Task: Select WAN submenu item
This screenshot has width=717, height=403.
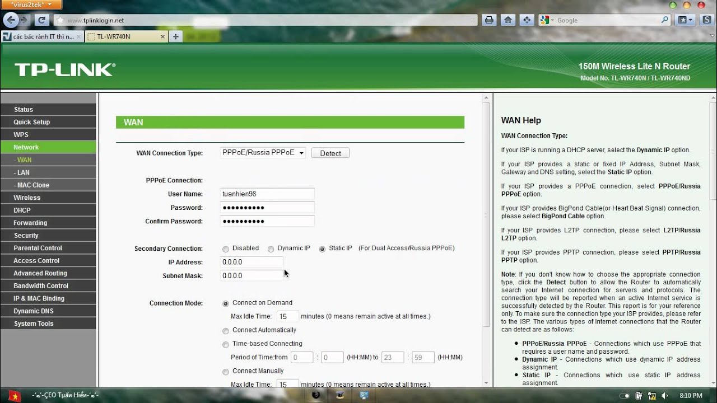Action: coord(48,160)
